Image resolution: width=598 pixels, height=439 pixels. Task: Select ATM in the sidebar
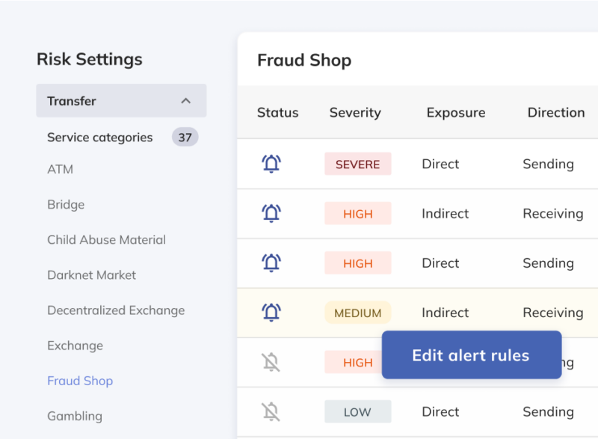(60, 169)
